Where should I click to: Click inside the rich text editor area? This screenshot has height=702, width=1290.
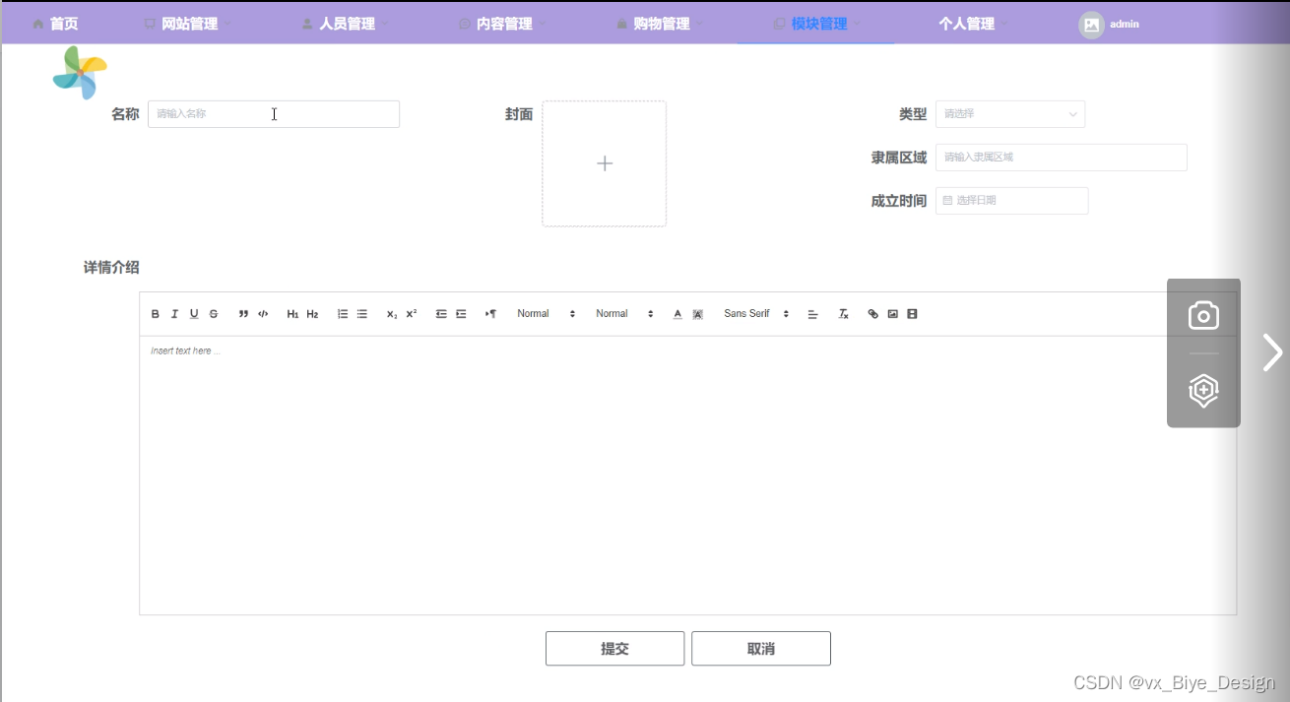click(x=687, y=476)
